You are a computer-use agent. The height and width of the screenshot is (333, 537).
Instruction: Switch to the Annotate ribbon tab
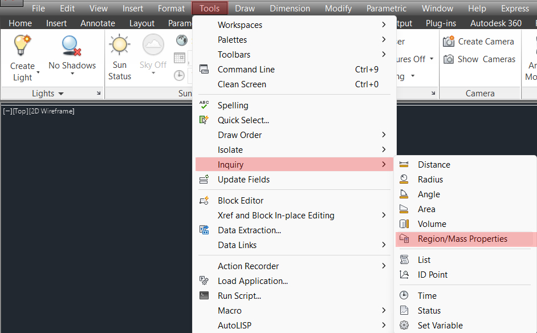[97, 23]
